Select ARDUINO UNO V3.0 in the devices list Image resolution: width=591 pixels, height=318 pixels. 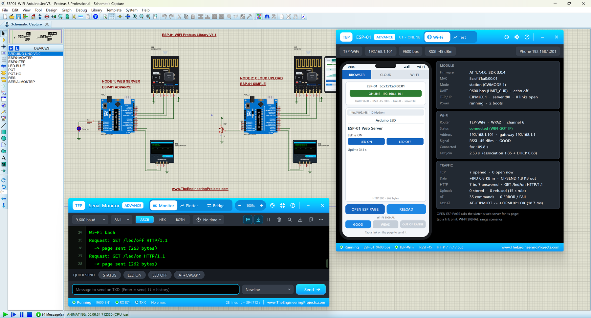click(x=35, y=54)
